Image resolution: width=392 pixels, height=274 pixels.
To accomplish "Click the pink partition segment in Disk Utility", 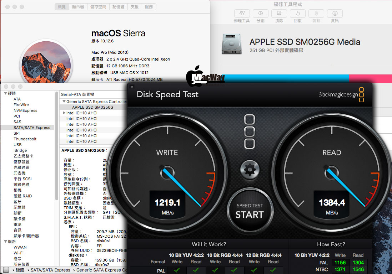I will [x=371, y=78].
